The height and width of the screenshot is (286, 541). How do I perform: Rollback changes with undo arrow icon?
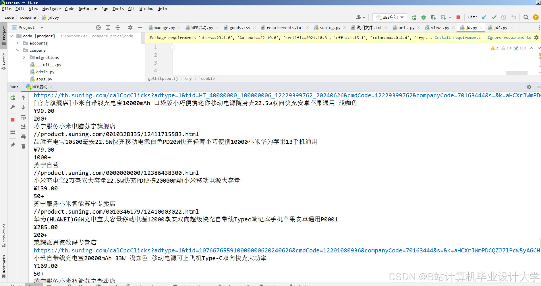(x=514, y=17)
